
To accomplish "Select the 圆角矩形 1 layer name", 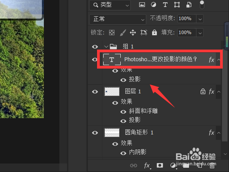I will [139, 132].
